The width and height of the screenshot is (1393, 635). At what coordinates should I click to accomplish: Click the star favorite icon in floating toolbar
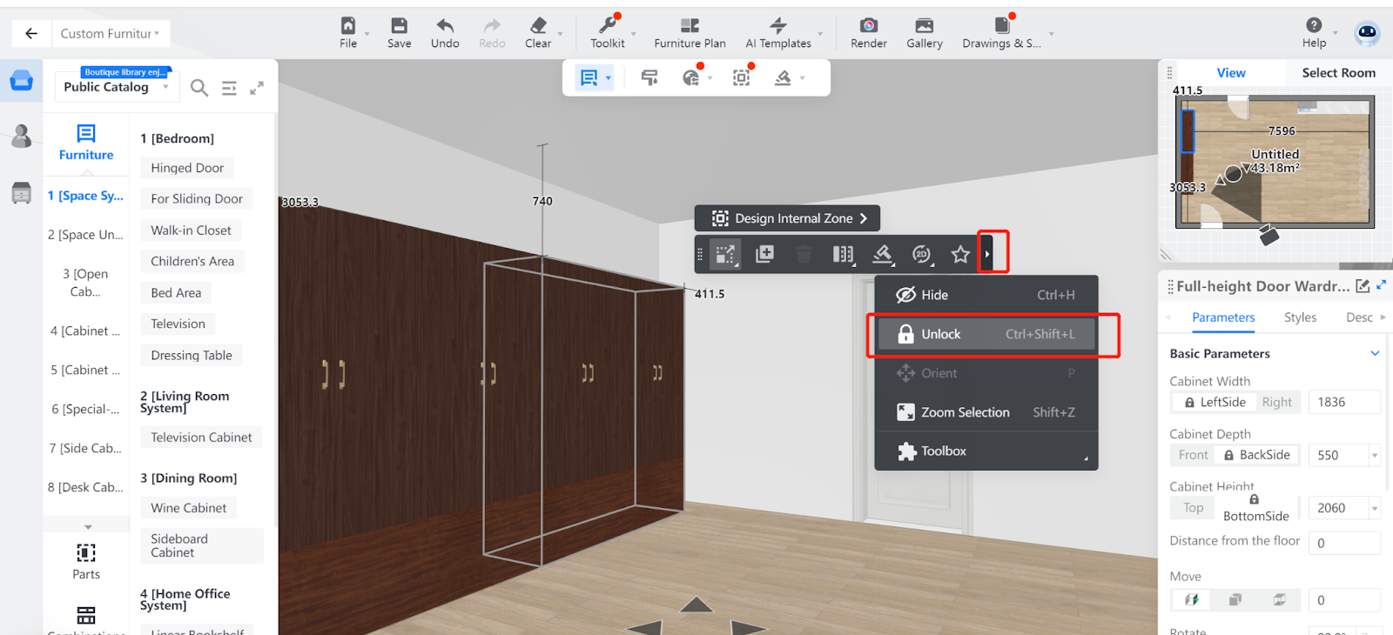point(959,254)
